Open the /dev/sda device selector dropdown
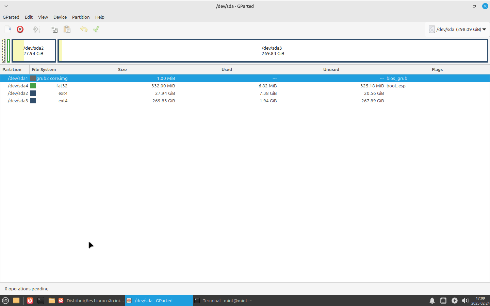The height and width of the screenshot is (306, 490). pos(457,29)
